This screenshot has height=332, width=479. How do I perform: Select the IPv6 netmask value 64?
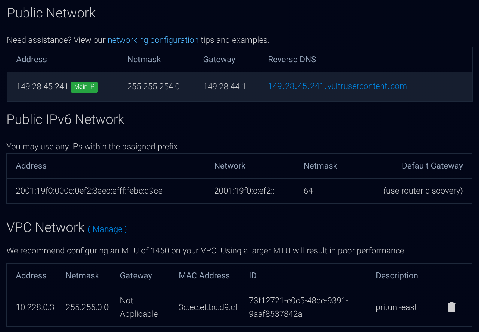[x=308, y=191]
